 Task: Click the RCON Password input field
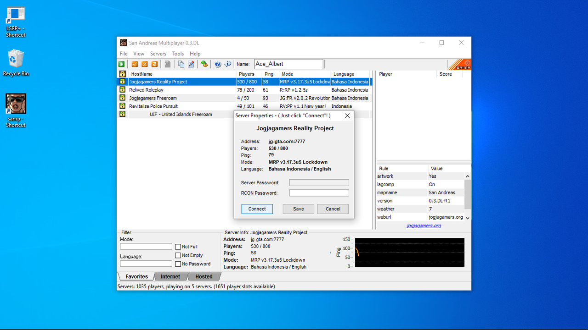(x=319, y=193)
